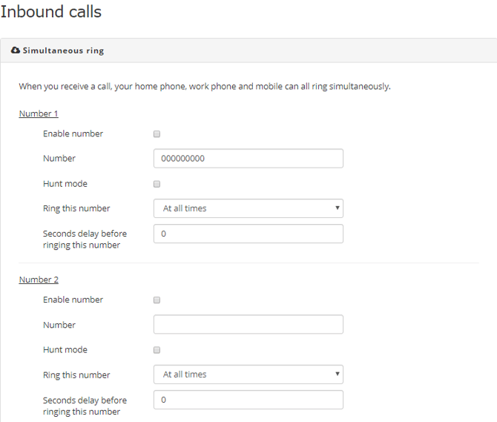Image resolution: width=497 pixels, height=422 pixels.
Task: Enable number checkbox for Number 1
Action: pos(157,134)
